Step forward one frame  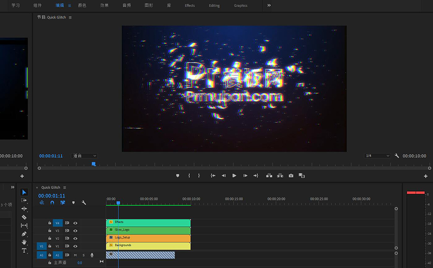245,175
